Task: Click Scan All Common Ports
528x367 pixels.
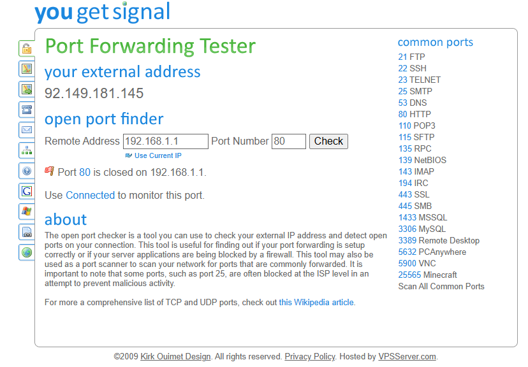Action: click(x=441, y=287)
